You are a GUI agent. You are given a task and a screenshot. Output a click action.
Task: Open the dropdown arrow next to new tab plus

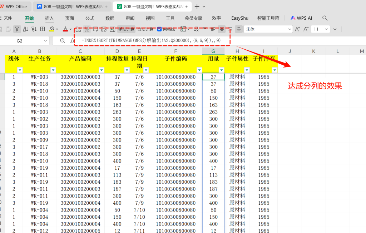204,7
